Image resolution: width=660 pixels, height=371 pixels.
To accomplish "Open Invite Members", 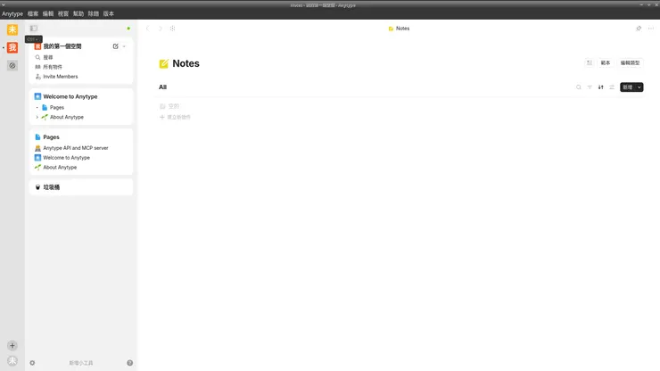I will tap(81, 77).
